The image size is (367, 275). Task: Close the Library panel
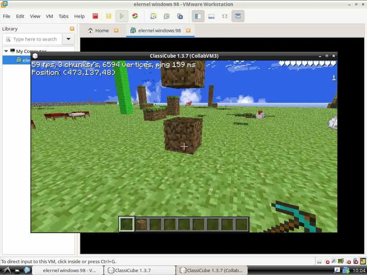72,29
